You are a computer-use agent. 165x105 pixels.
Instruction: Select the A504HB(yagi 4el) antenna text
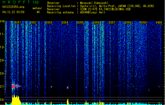click(x=93, y=12)
